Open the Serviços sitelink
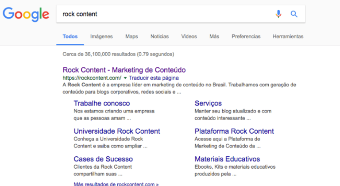 click(x=208, y=103)
